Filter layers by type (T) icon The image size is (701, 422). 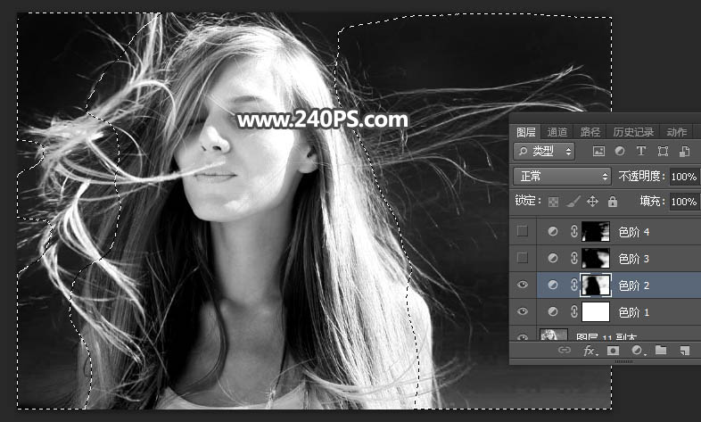pos(641,151)
